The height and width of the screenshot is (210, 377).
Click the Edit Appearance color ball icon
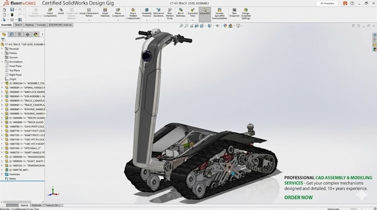(x=225, y=26)
